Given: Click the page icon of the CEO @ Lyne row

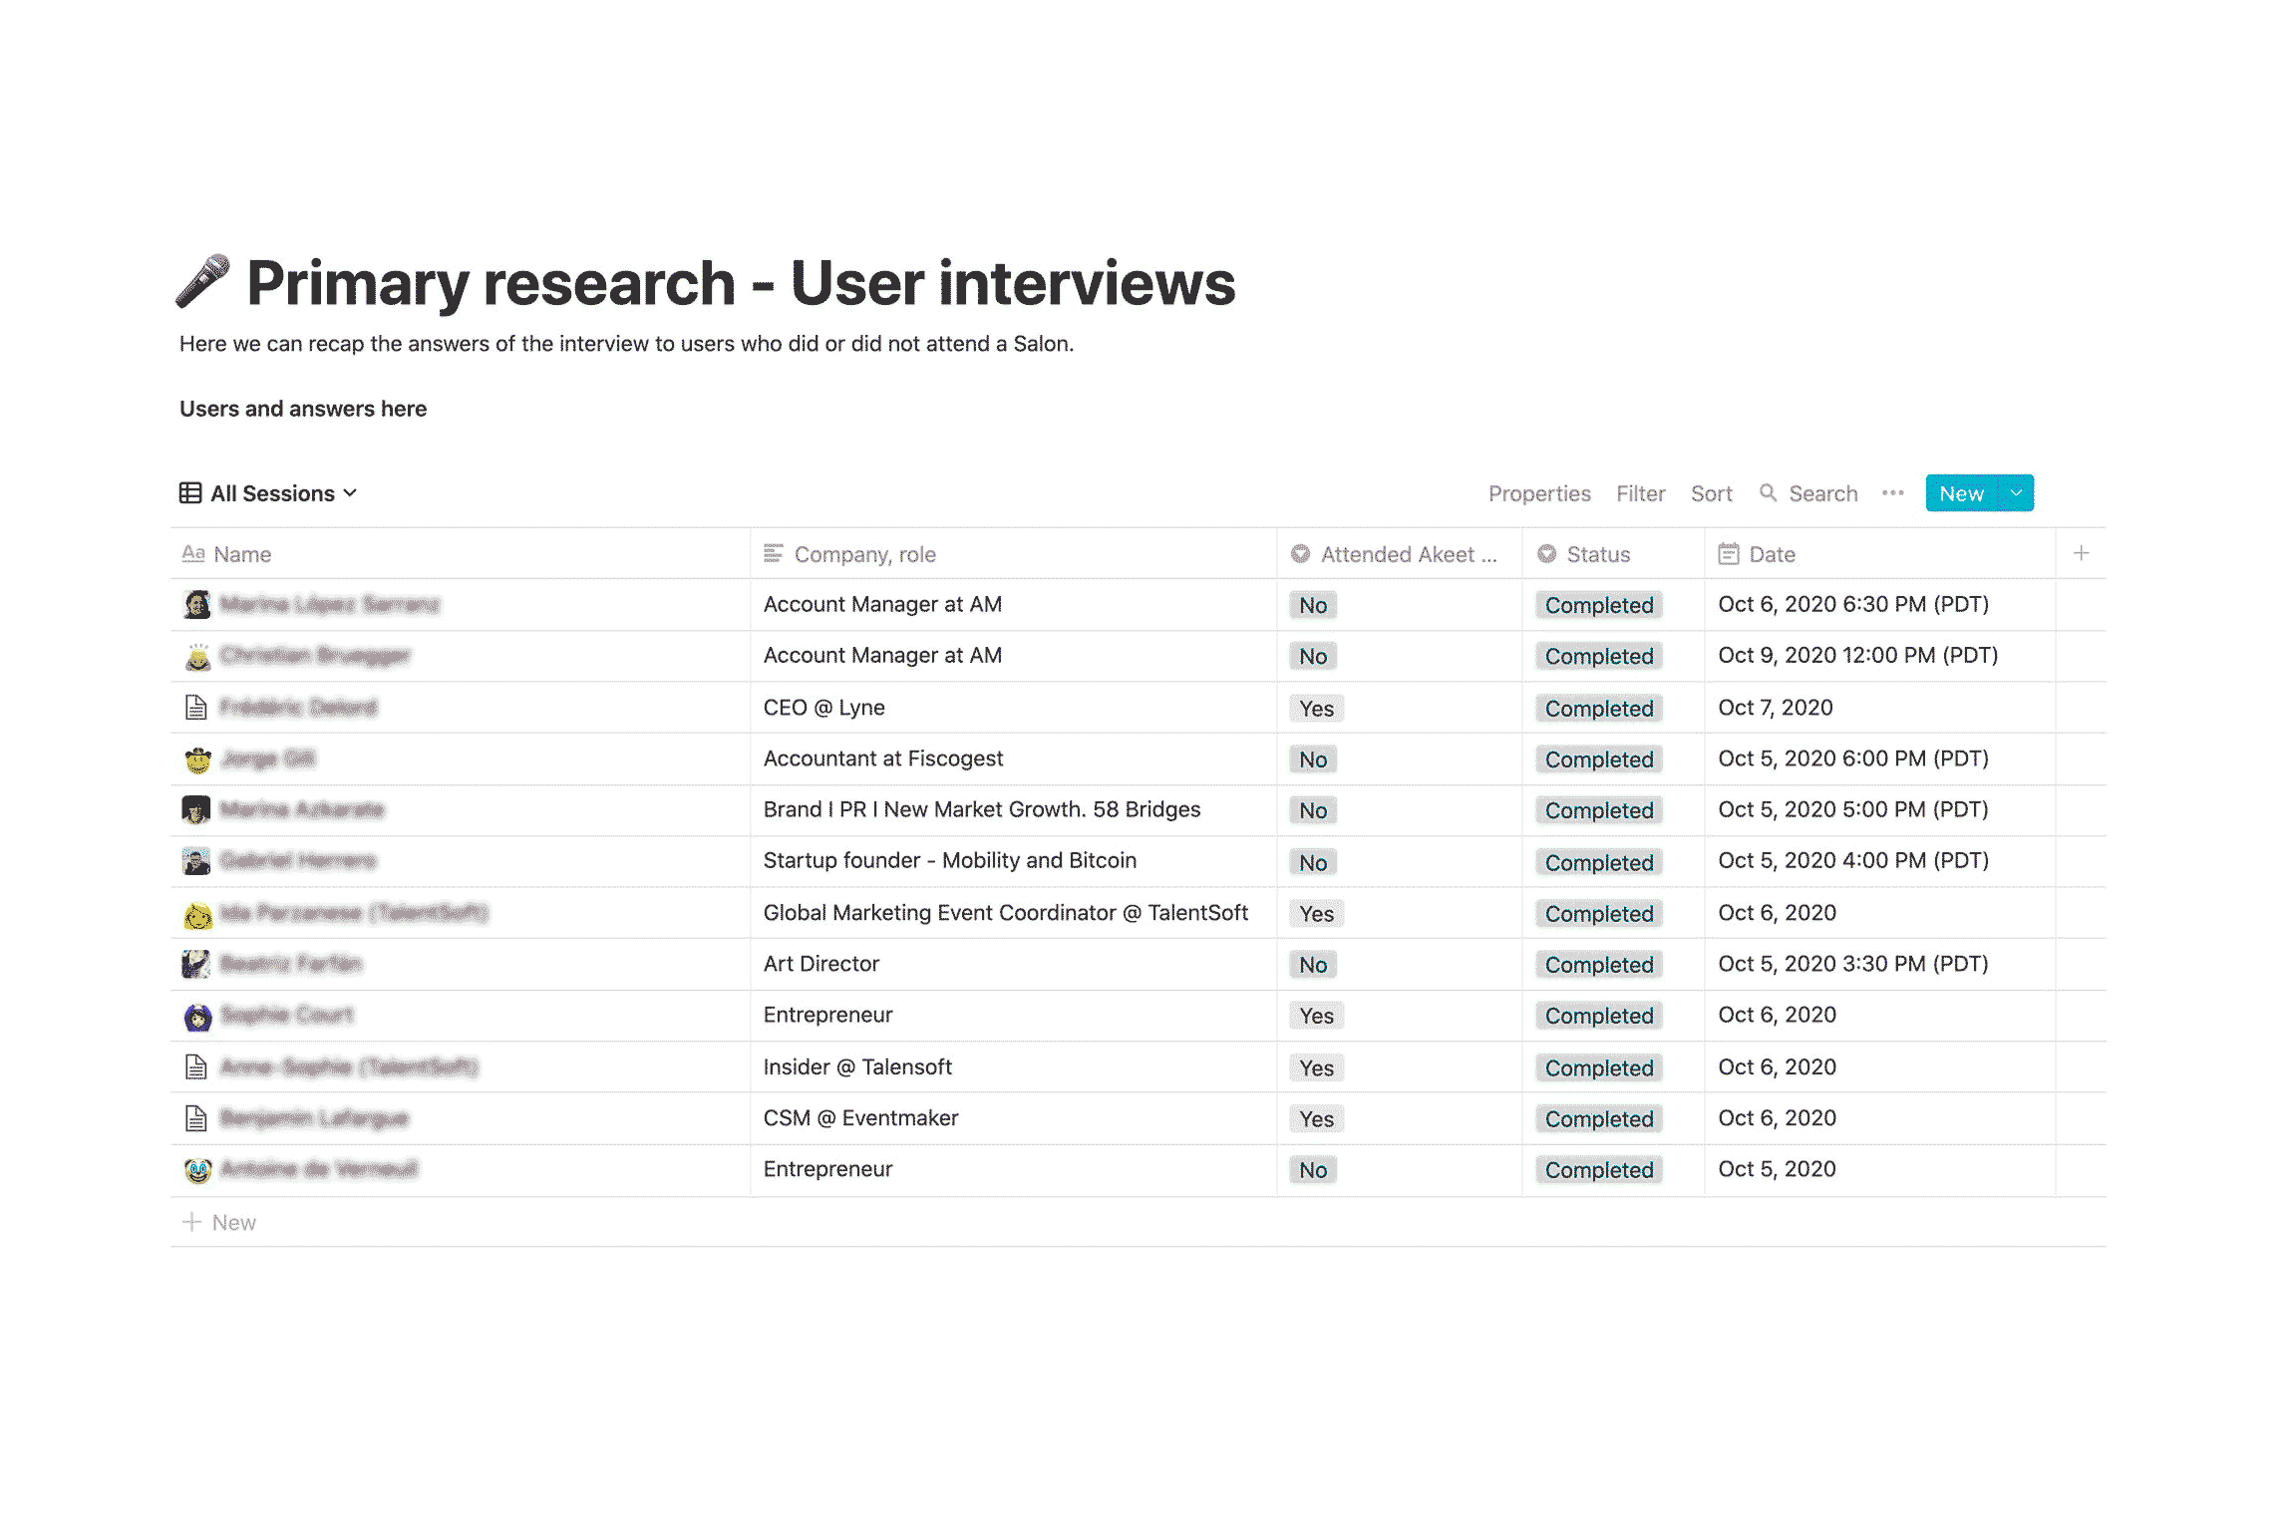Looking at the screenshot, I should click(x=196, y=708).
